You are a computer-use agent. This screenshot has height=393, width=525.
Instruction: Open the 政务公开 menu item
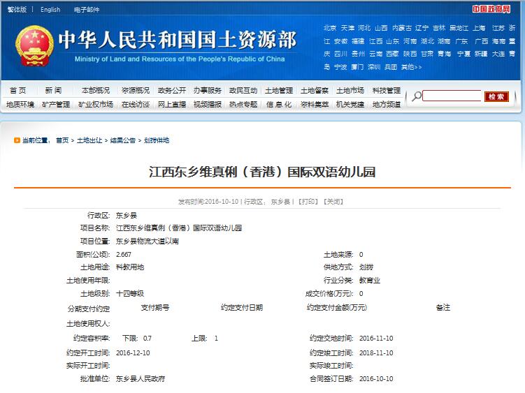click(172, 90)
